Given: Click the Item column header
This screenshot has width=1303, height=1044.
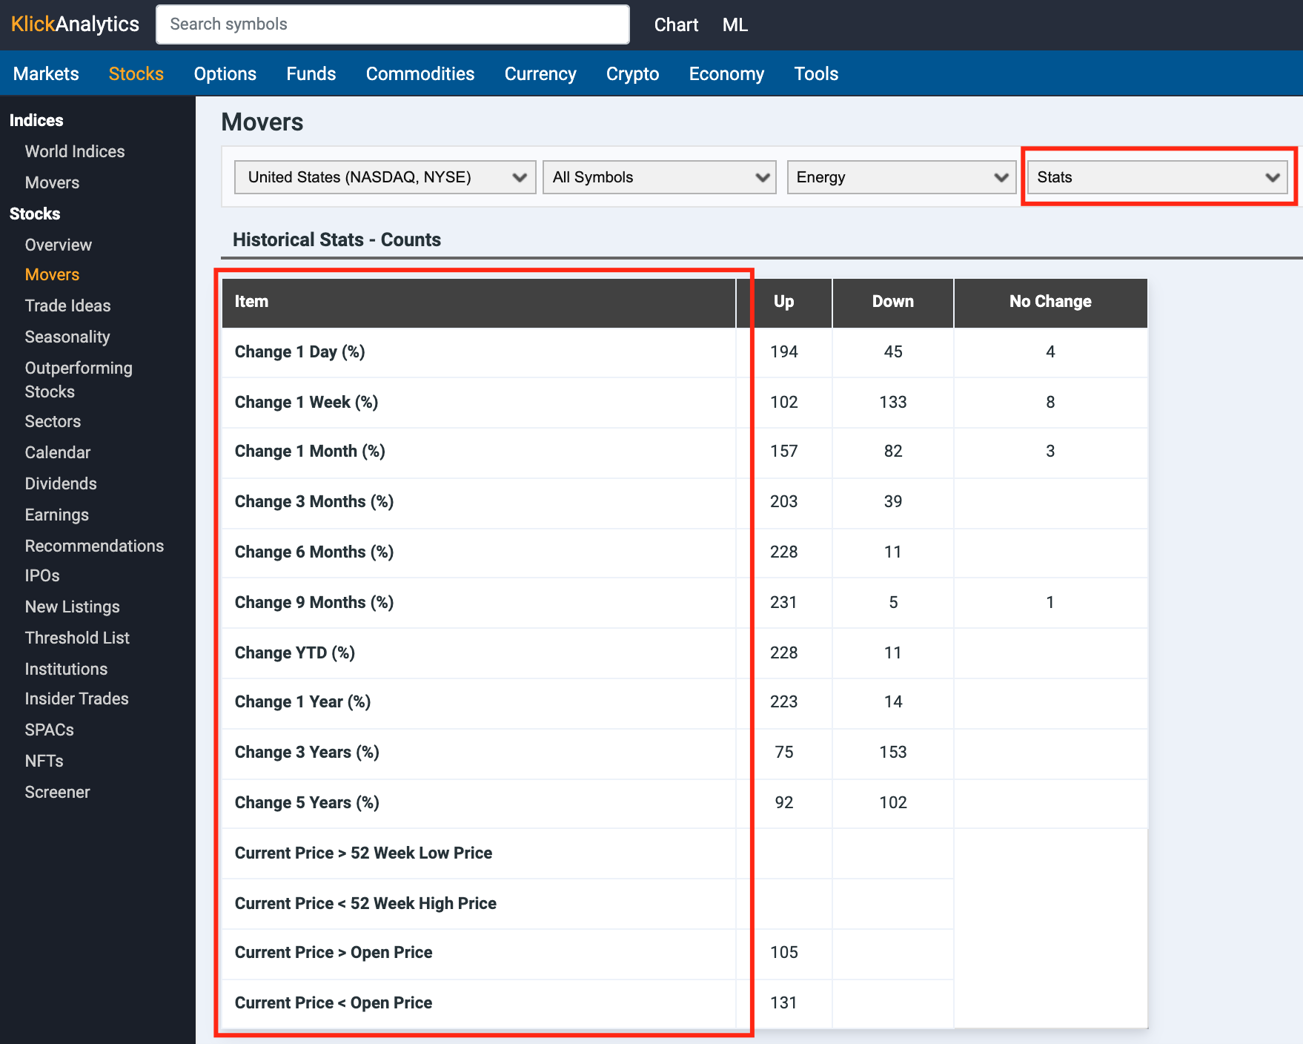Looking at the screenshot, I should pos(479,302).
